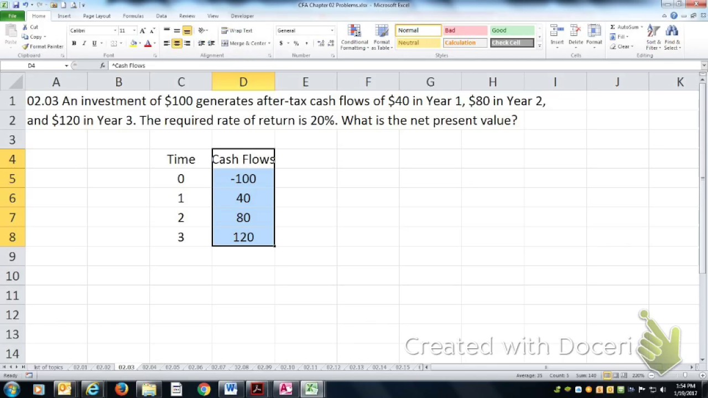Toggle Italic formatting
The width and height of the screenshot is (708, 398).
[x=84, y=43]
